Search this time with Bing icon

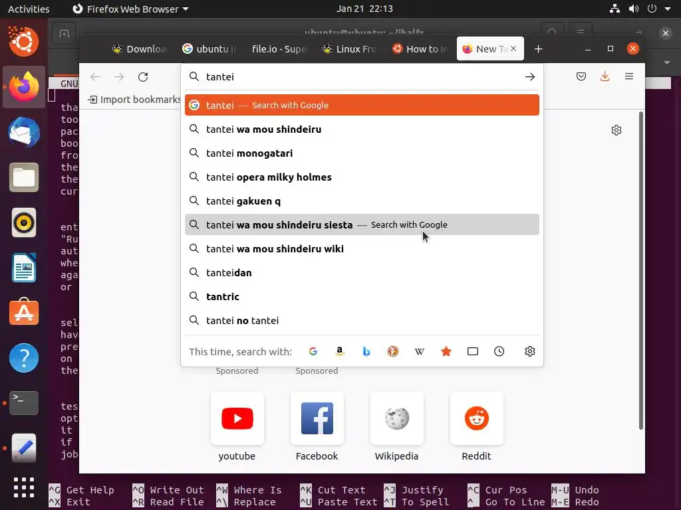366,351
